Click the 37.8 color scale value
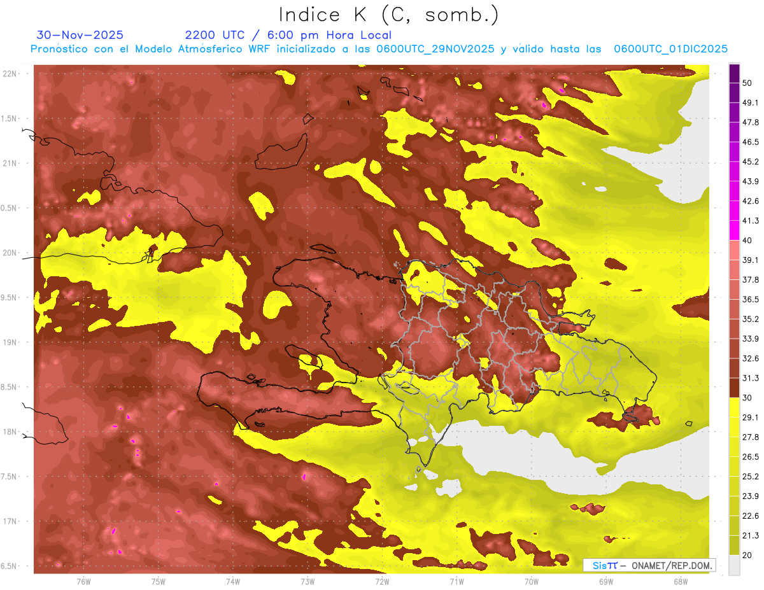 click(x=751, y=279)
